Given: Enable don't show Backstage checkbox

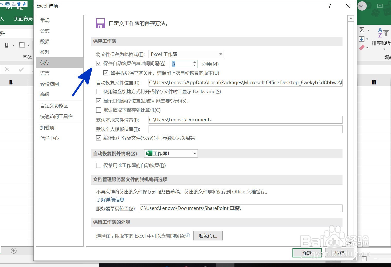Looking at the screenshot, I should tap(99, 91).
